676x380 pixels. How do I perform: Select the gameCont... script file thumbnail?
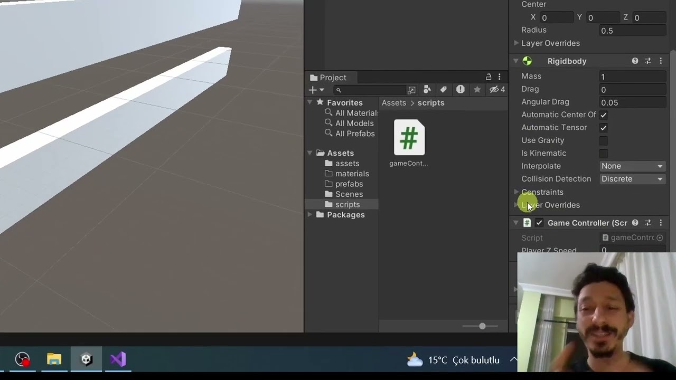point(409,138)
